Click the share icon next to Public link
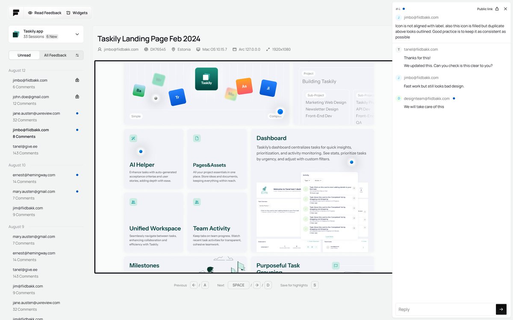Screen dimensions: 513x320 click(497, 9)
